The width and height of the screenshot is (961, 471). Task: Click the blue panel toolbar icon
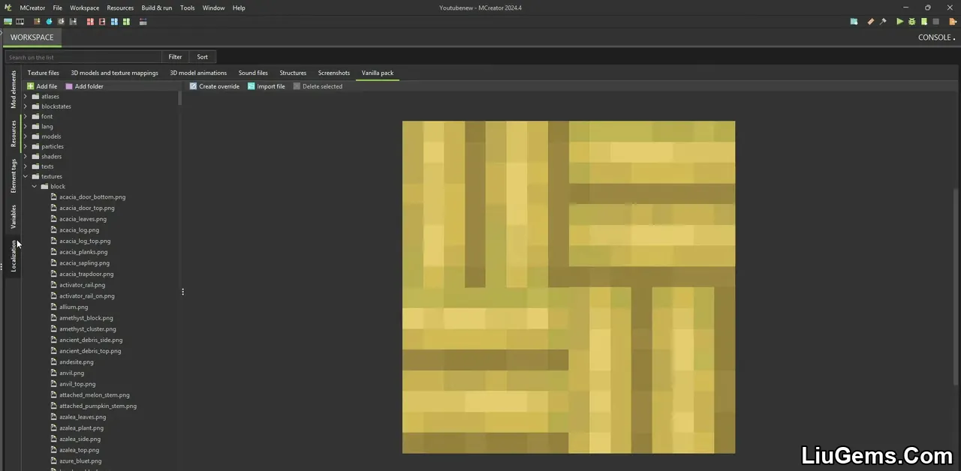pyautogui.click(x=114, y=22)
